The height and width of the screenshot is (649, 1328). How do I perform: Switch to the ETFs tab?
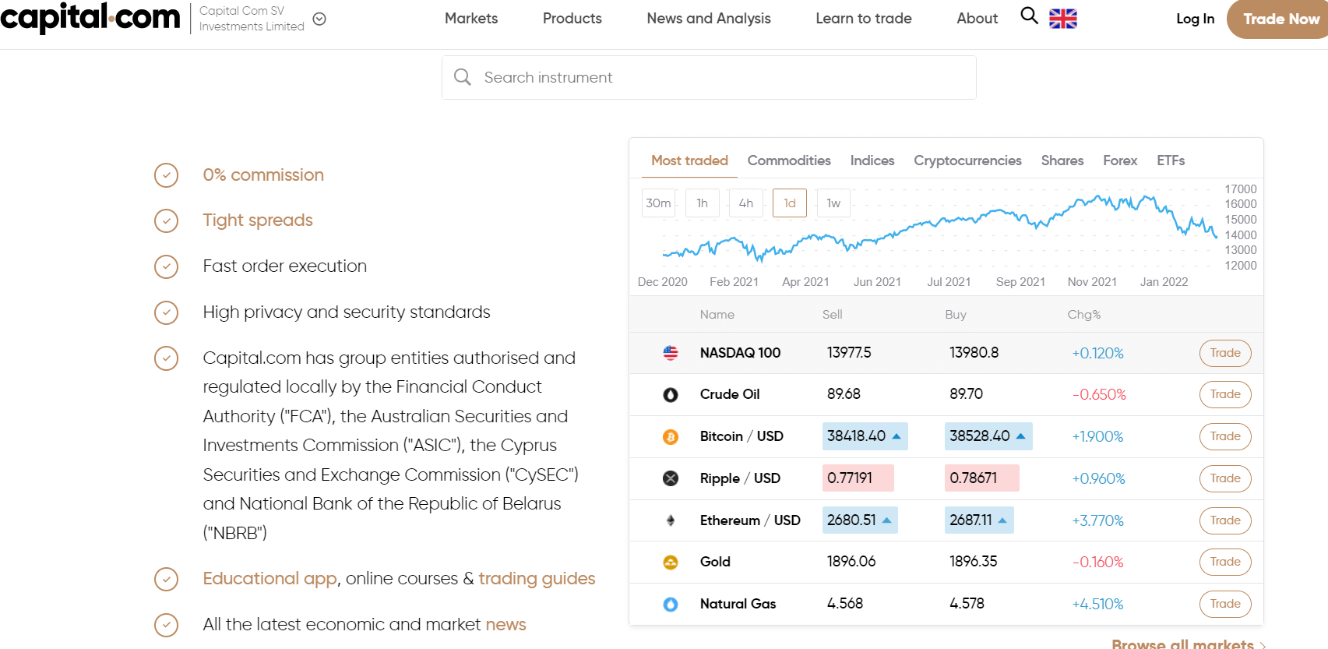tap(1171, 160)
